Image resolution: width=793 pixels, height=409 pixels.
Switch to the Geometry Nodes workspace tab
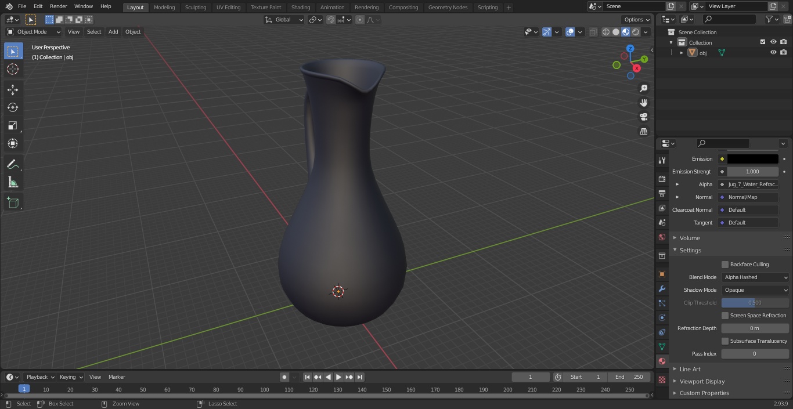pos(448,8)
